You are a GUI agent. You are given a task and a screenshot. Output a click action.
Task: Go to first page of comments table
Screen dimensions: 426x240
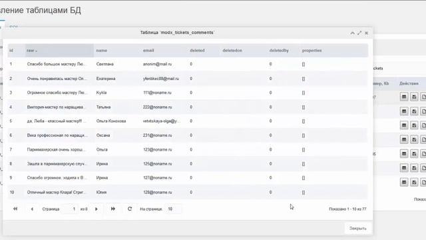(x=15, y=209)
